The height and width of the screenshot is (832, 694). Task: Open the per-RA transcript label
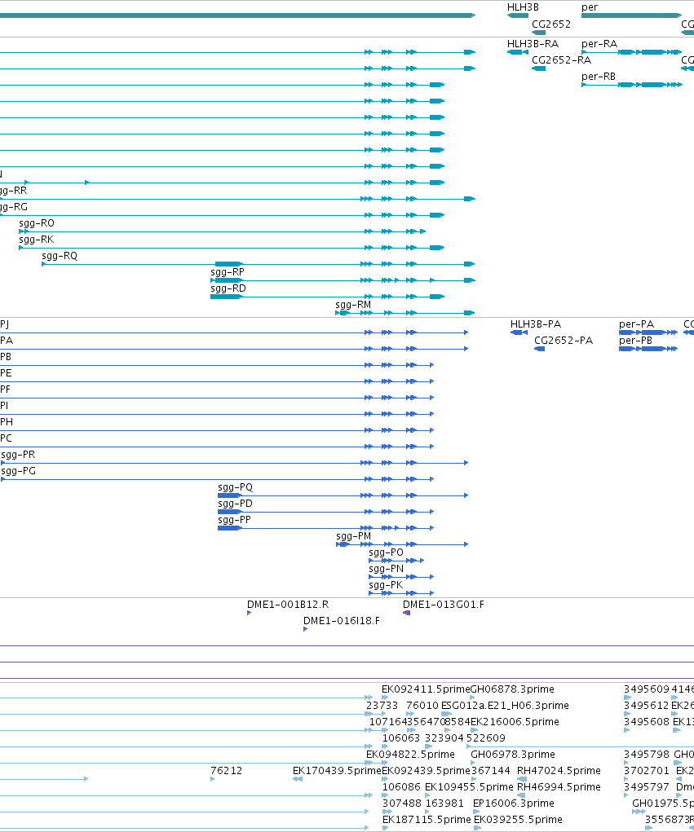pyautogui.click(x=599, y=44)
